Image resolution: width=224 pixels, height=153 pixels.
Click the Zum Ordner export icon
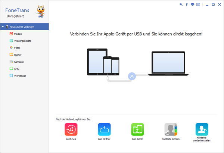click(x=104, y=129)
